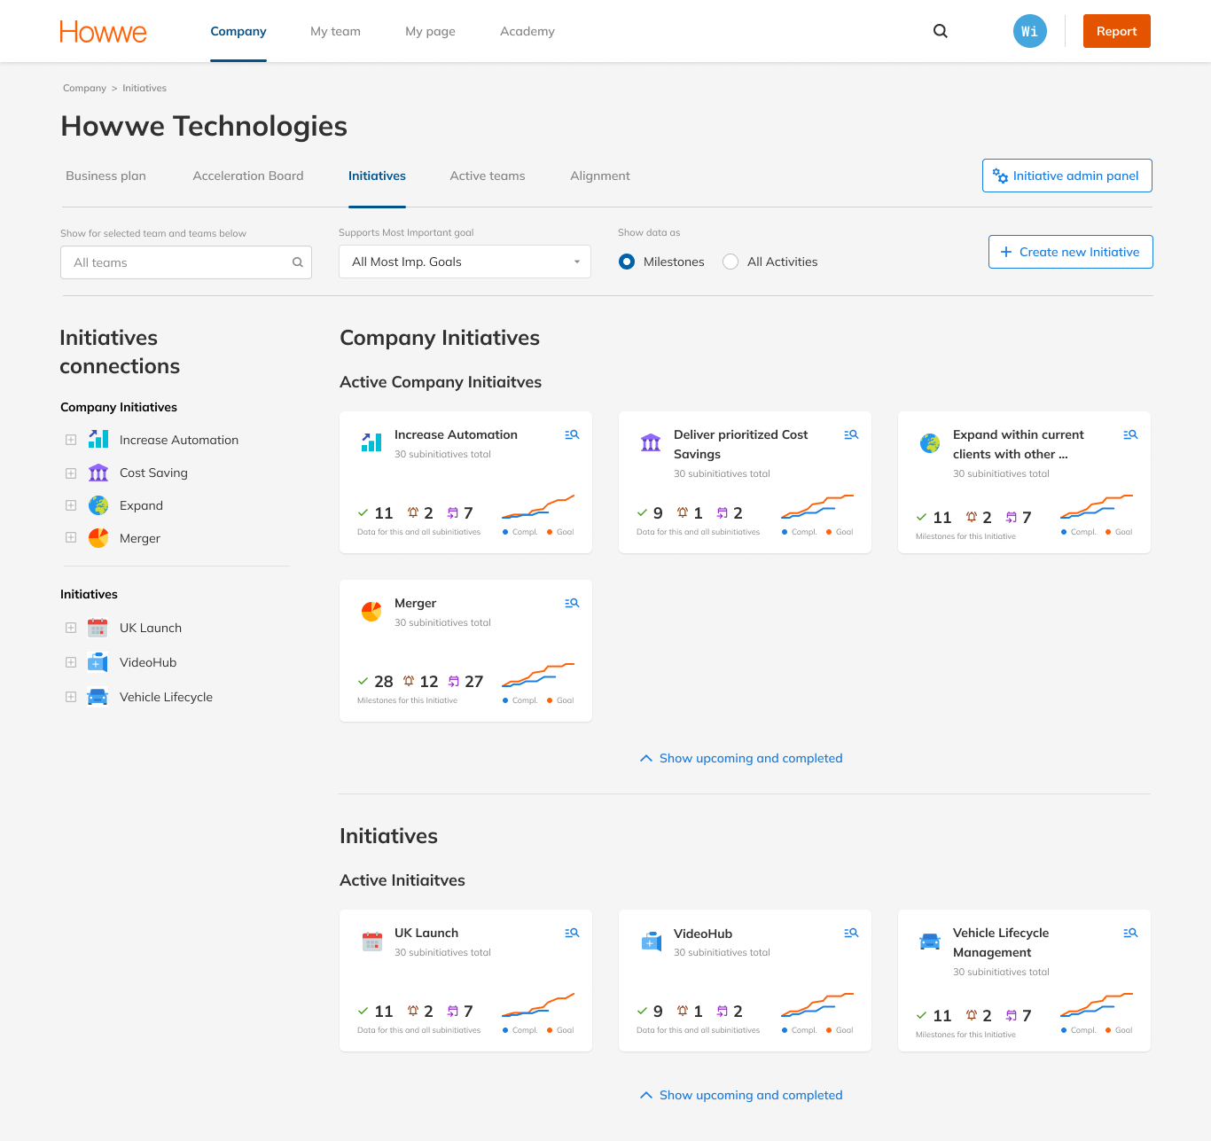1211x1141 pixels.
Task: Click the car icon beside Vehicle Lifecycle in sidebar
Action: point(98,697)
